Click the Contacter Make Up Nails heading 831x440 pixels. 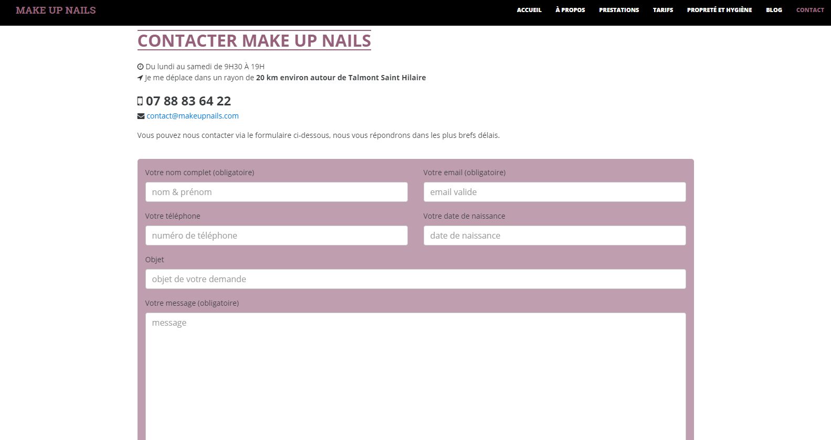[x=254, y=41]
